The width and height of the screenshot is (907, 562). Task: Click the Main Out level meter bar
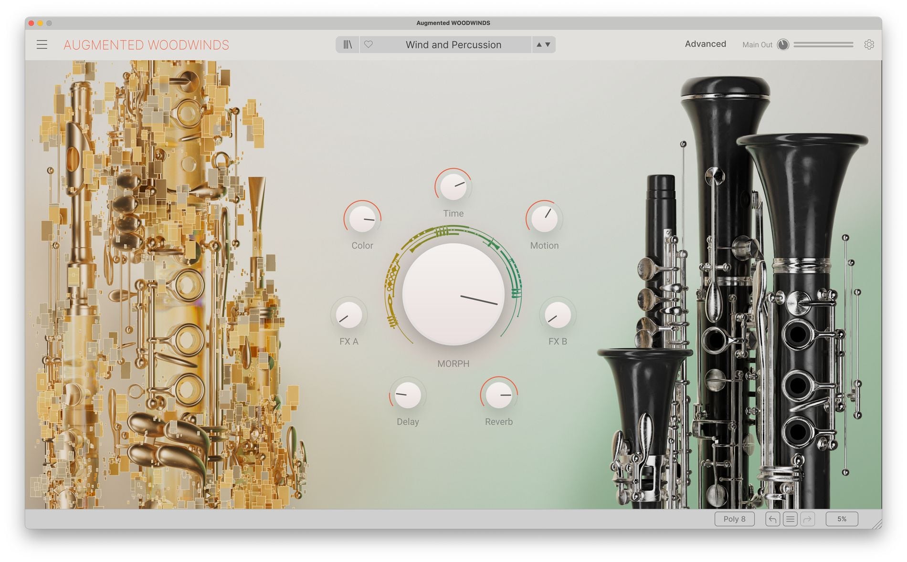[x=823, y=44]
